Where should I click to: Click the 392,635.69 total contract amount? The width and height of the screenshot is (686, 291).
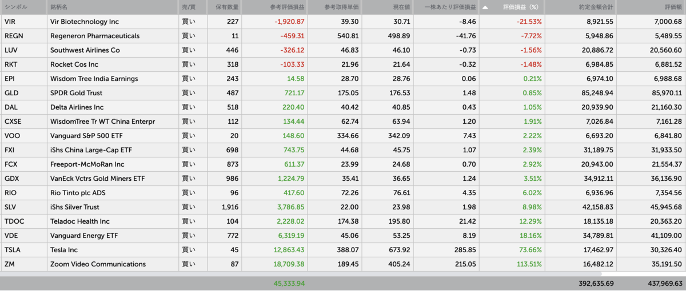pos(596,283)
